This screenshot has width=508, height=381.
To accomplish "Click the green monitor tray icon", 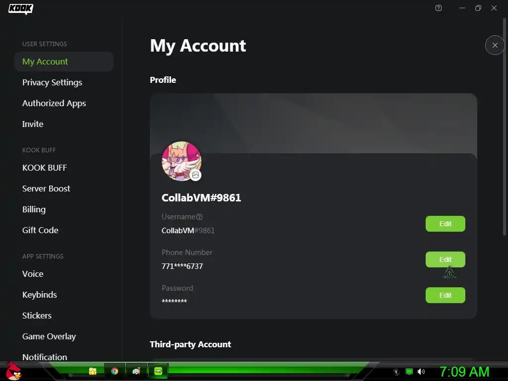I will coord(409,372).
